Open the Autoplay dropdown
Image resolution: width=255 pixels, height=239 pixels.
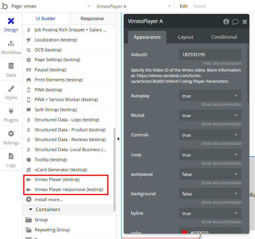point(210,96)
